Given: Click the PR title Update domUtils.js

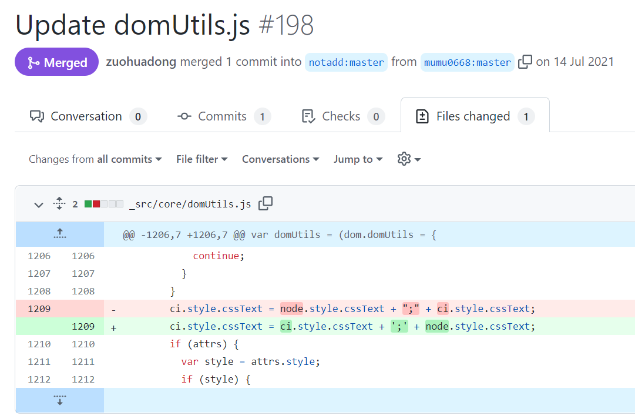Looking at the screenshot, I should click(132, 25).
